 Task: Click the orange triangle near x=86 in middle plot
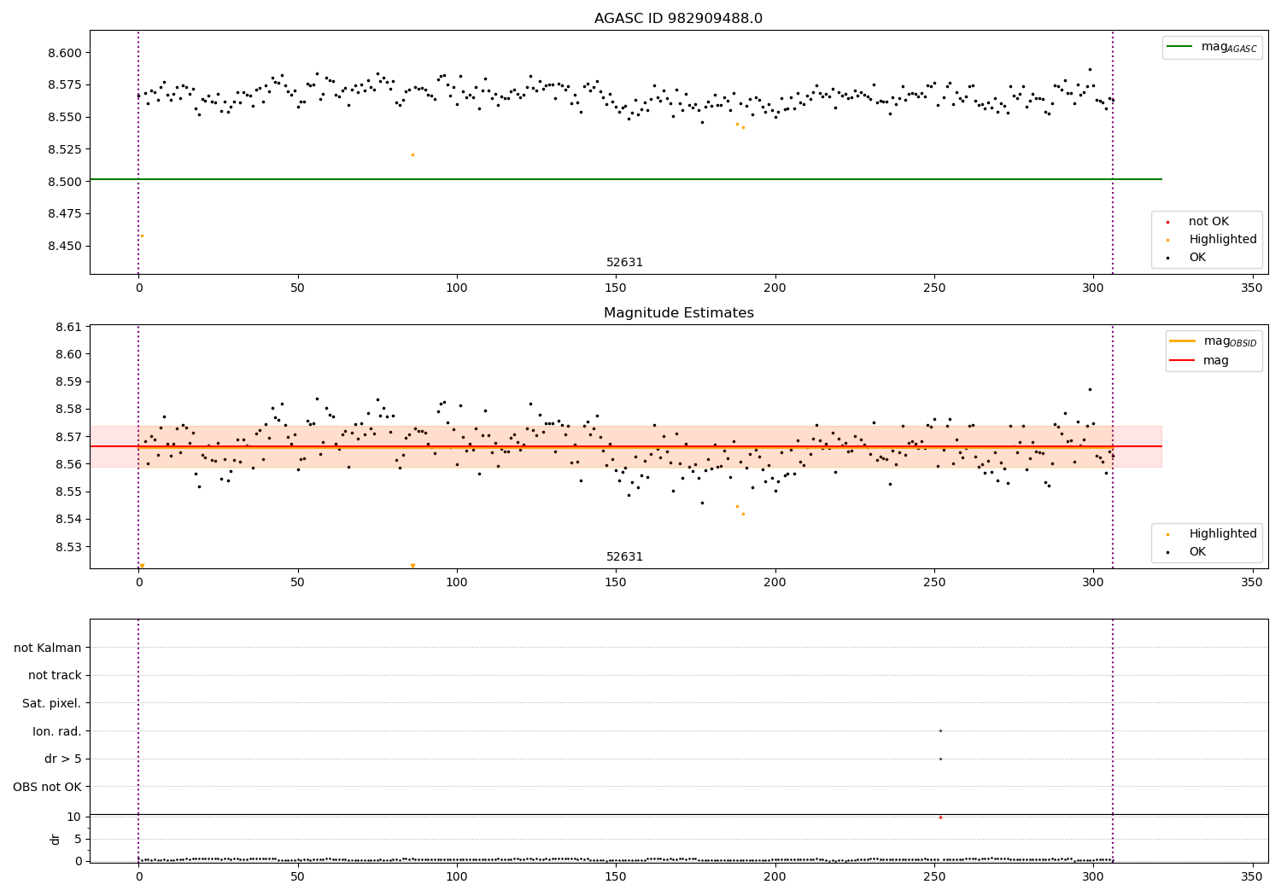pyautogui.click(x=412, y=566)
